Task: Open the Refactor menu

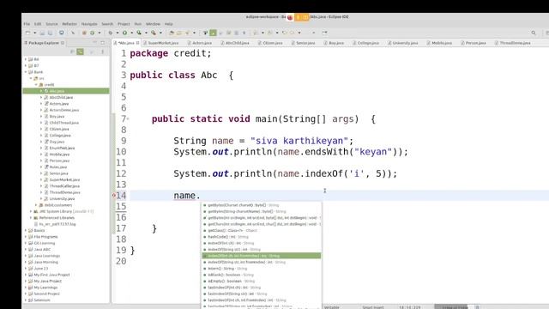Action: tap(69, 24)
